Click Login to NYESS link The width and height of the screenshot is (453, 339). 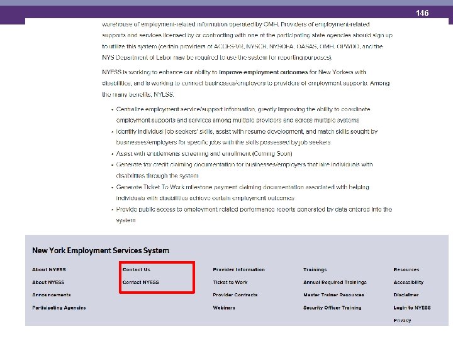(x=412, y=308)
